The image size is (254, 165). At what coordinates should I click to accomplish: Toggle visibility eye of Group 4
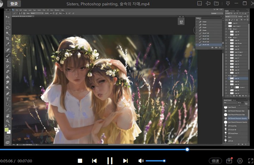click(226, 75)
